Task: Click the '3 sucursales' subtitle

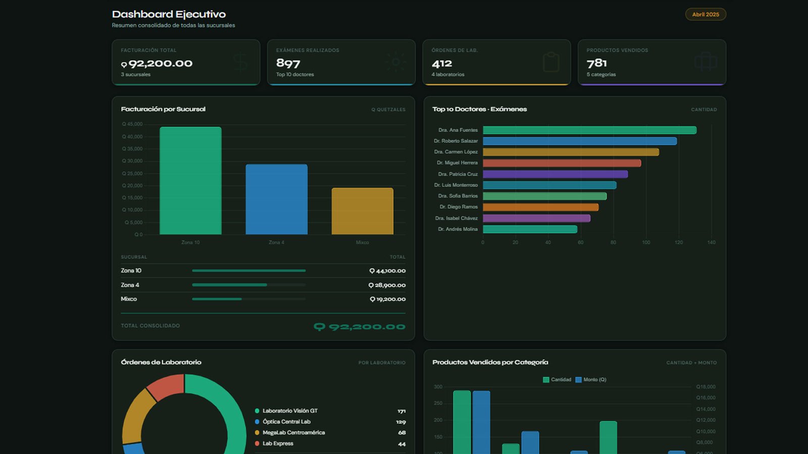Action: click(136, 75)
